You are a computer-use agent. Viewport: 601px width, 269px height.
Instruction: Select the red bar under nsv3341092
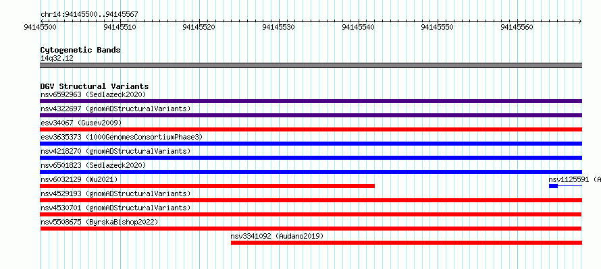[407, 243]
